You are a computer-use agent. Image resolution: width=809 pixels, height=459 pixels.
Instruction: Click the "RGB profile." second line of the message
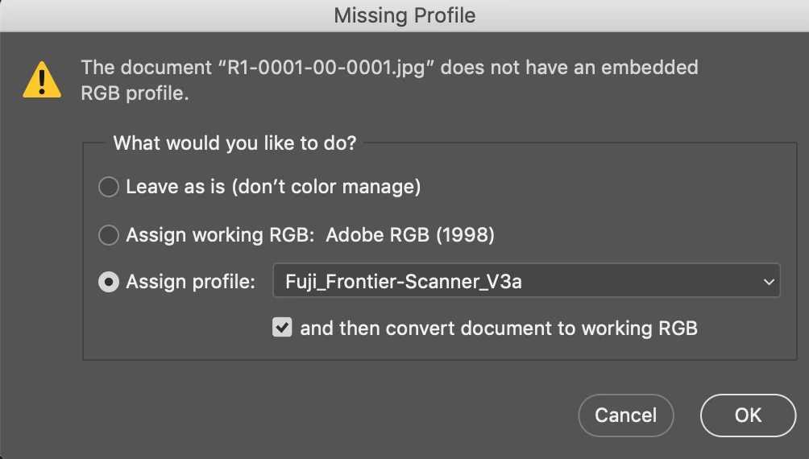click(x=135, y=94)
